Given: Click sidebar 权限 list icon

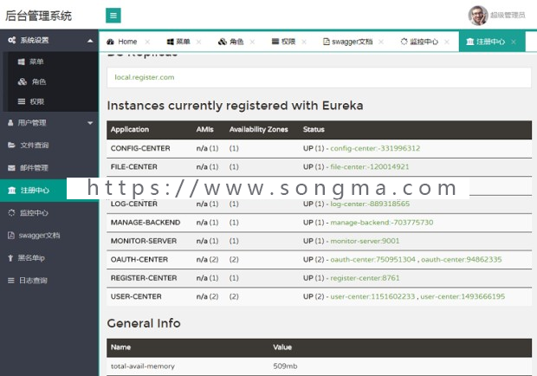Looking at the screenshot, I should (x=22, y=101).
